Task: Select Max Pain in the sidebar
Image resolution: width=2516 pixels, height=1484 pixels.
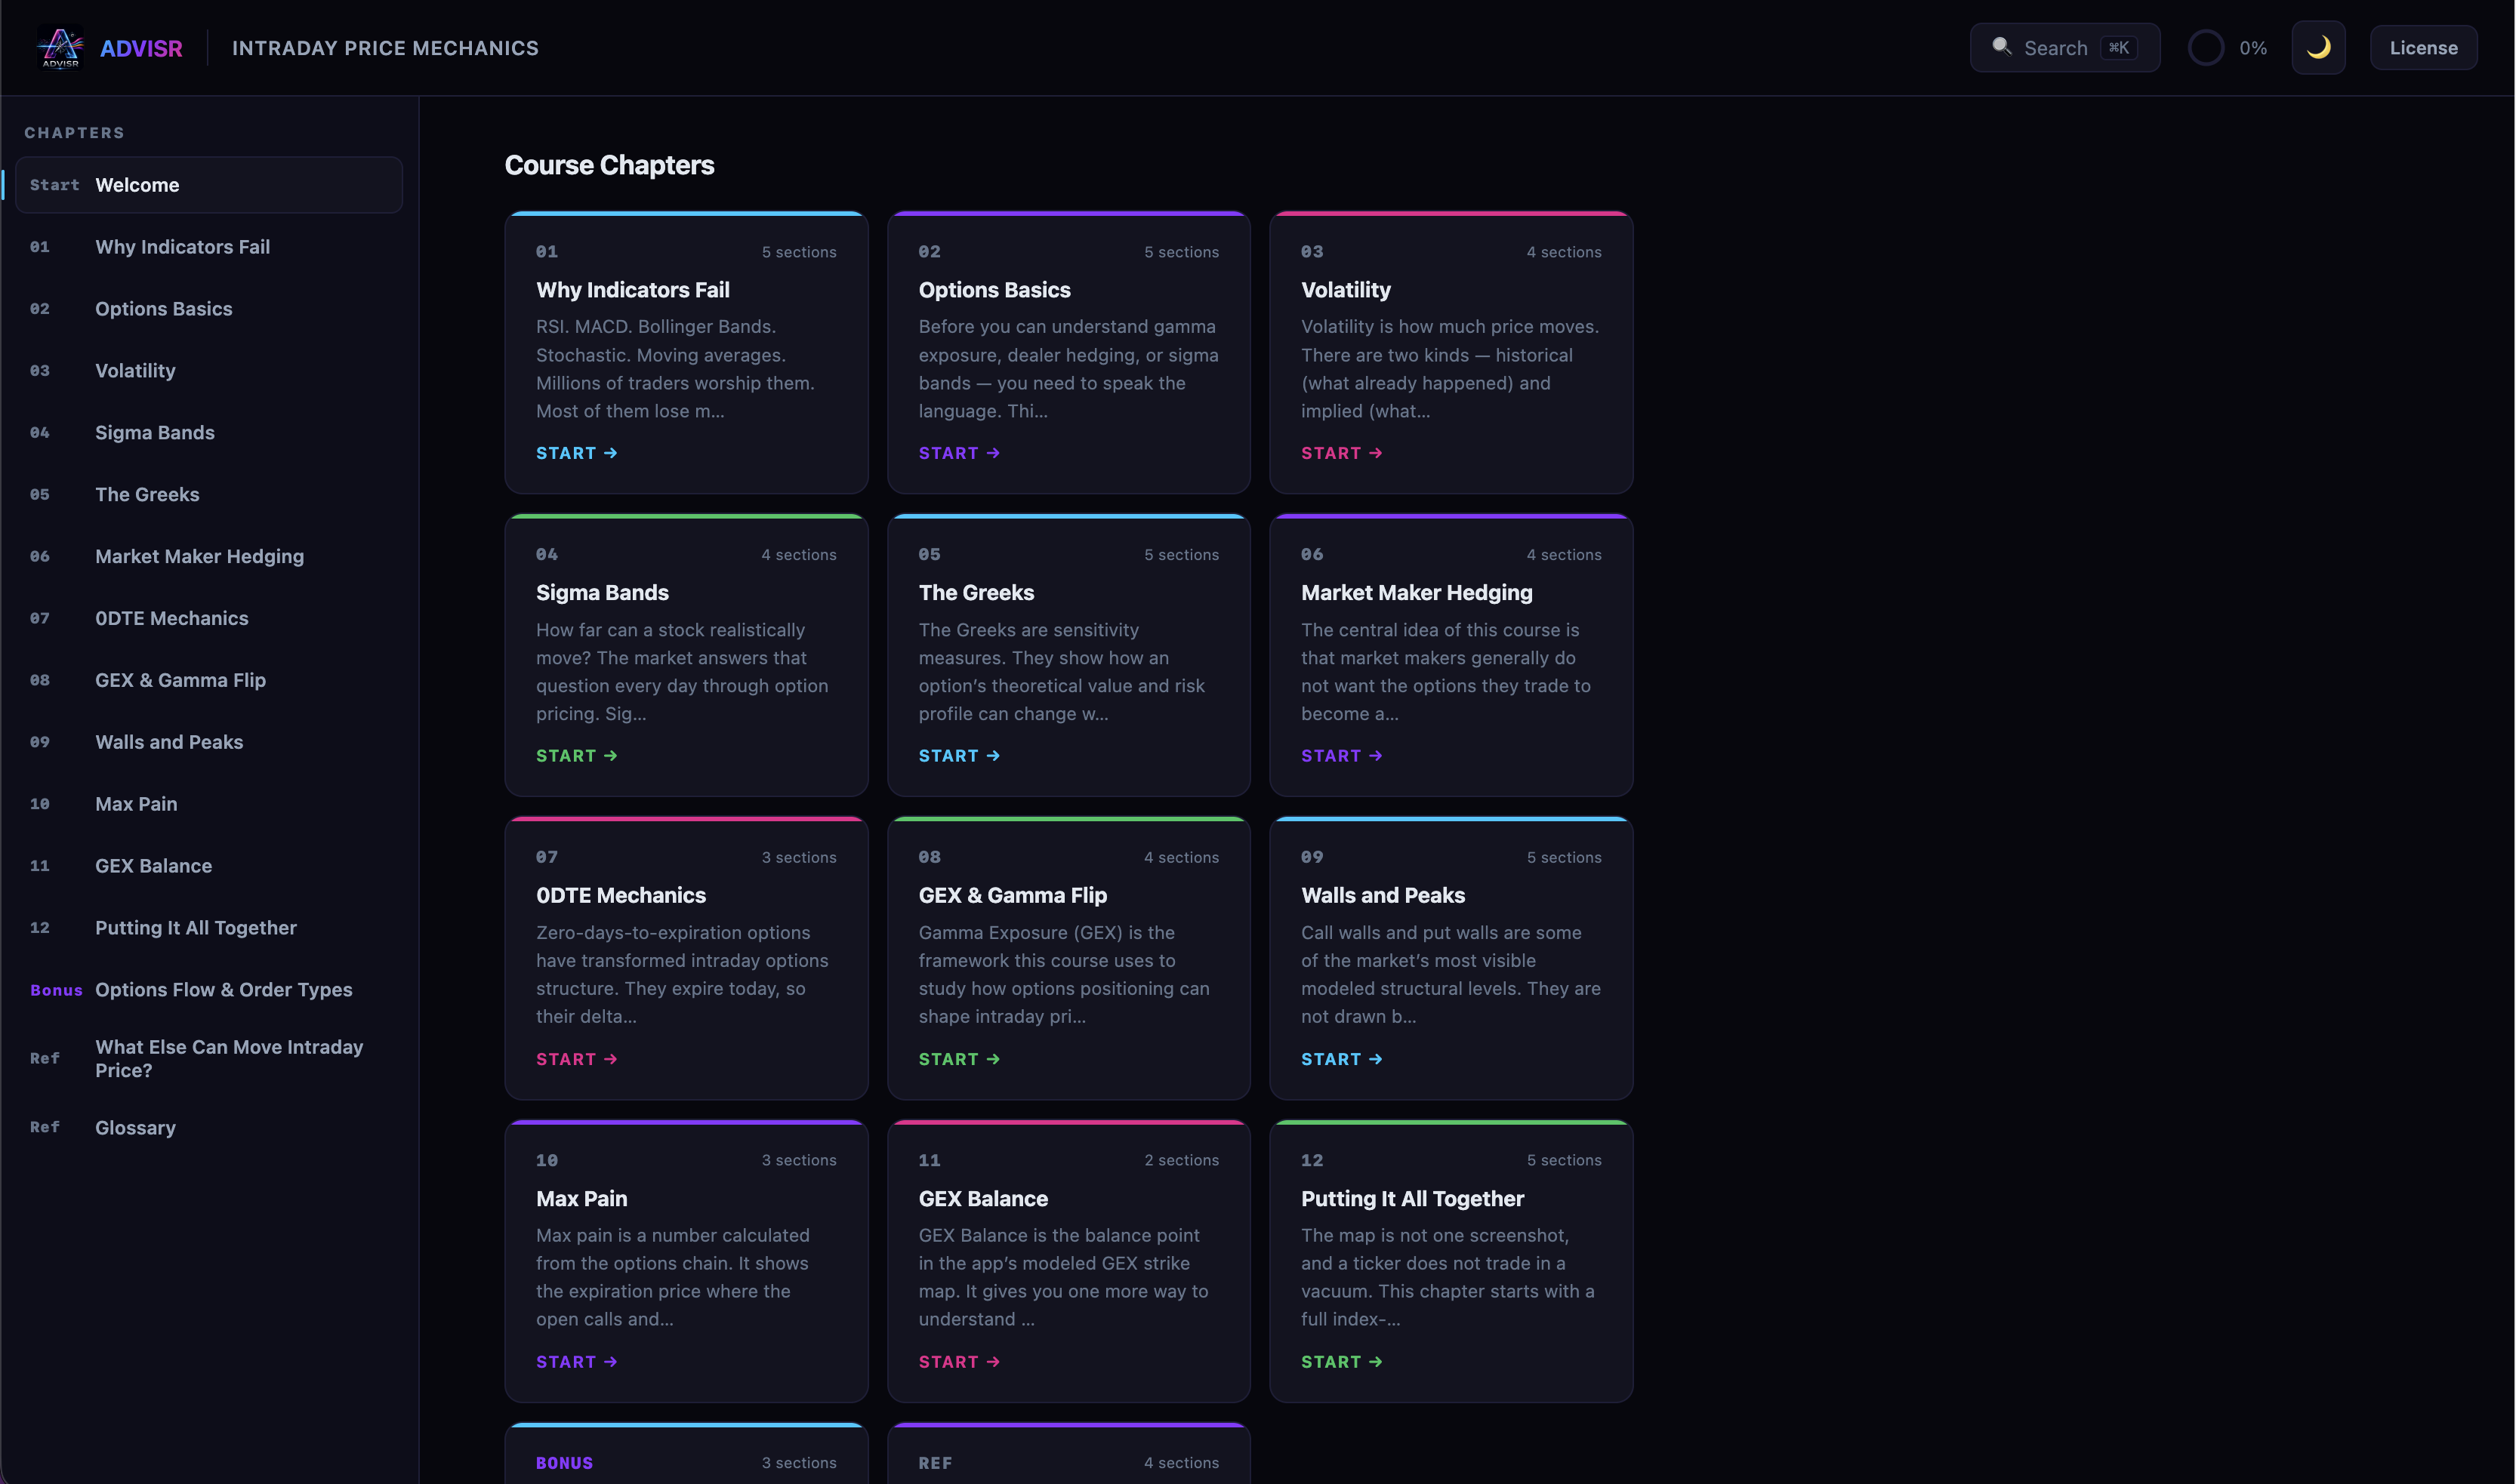Action: point(209,805)
